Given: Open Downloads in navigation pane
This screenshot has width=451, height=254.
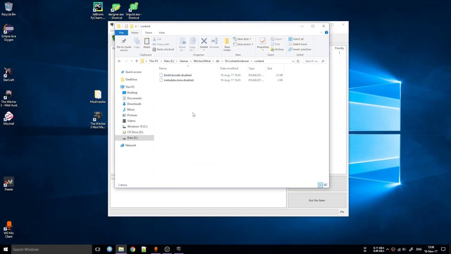Looking at the screenshot, I should click(x=134, y=104).
